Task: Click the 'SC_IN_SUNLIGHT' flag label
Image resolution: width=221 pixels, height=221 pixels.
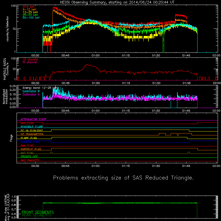Action: (32, 130)
